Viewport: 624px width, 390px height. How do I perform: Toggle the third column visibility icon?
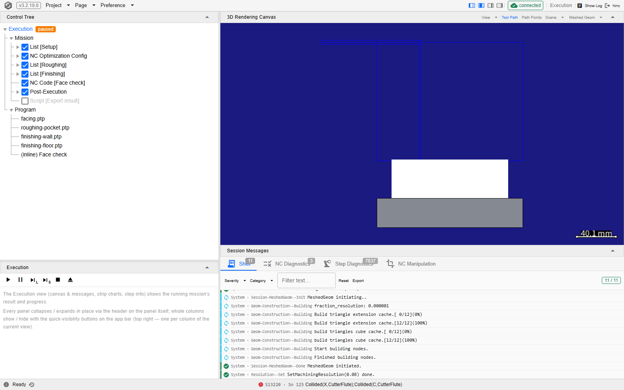tap(491, 5)
